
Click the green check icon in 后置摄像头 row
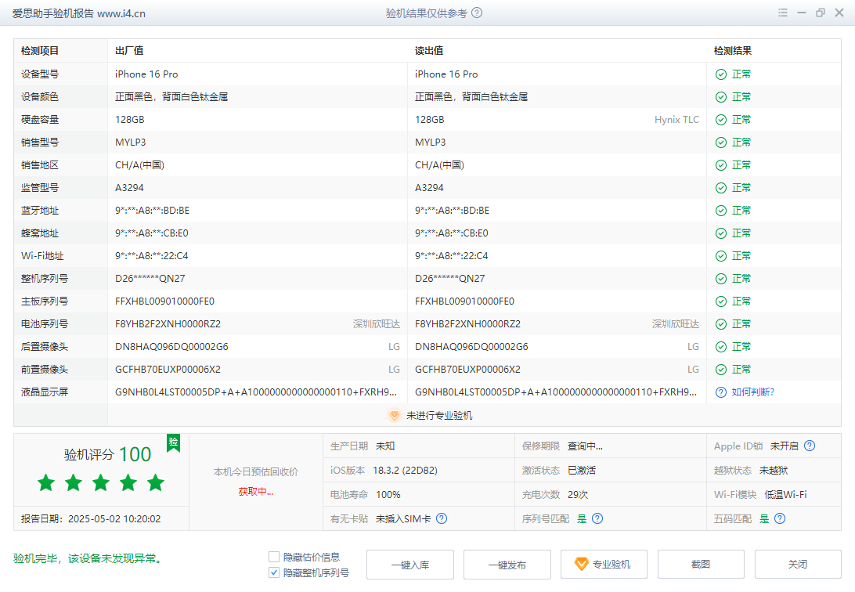[721, 347]
